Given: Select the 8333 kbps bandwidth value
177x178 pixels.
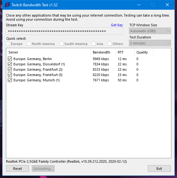Looking at the screenshot, I should tap(101, 69).
